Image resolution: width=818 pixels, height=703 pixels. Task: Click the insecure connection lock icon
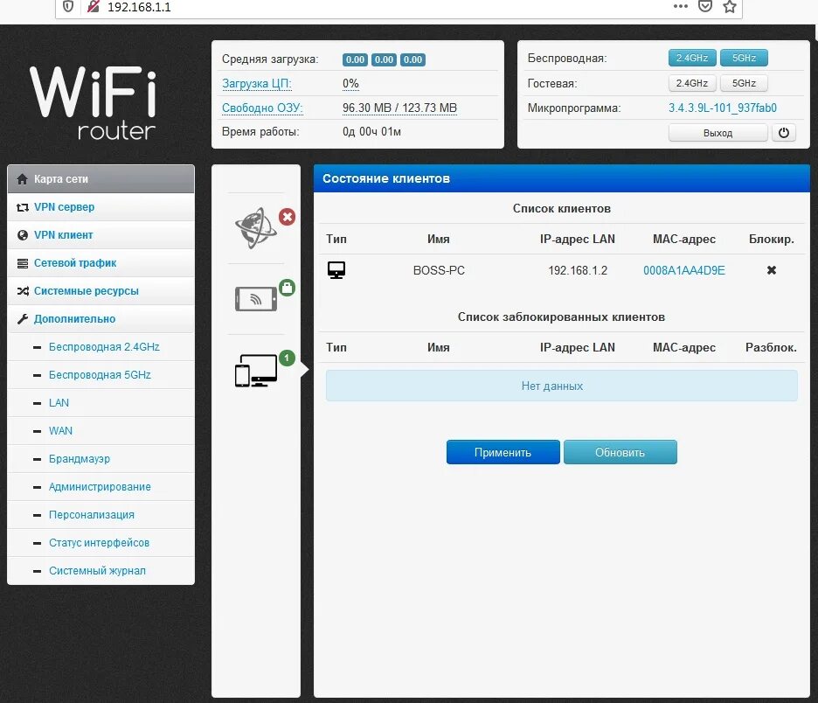click(94, 7)
